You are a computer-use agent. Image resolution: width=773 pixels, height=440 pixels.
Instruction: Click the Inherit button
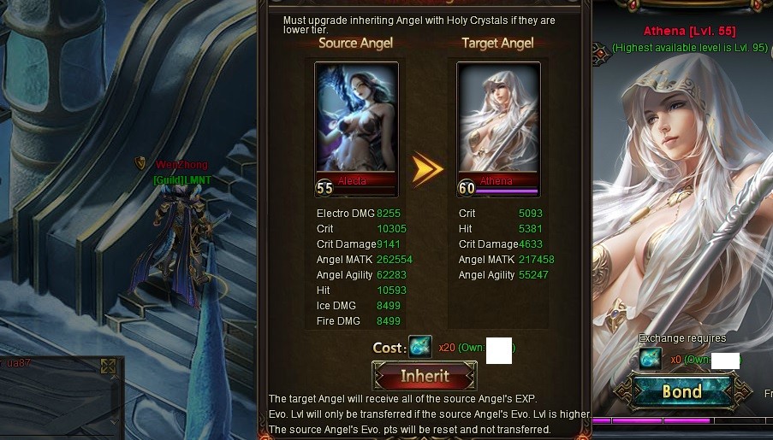coord(425,376)
